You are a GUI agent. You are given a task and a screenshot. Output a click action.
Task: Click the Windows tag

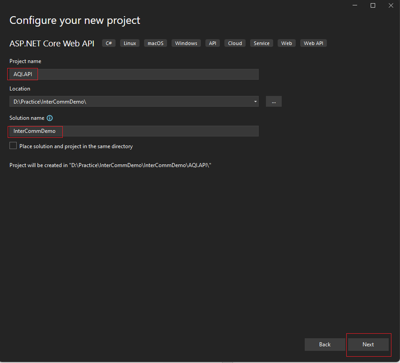click(186, 43)
